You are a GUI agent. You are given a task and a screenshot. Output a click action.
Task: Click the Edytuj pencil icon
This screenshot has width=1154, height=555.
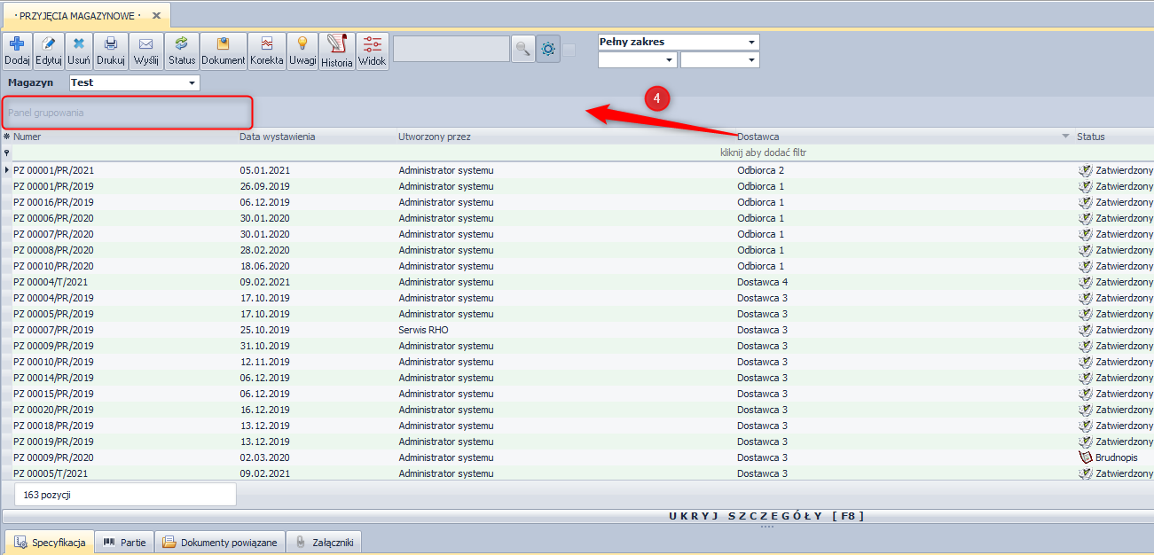pyautogui.click(x=48, y=43)
